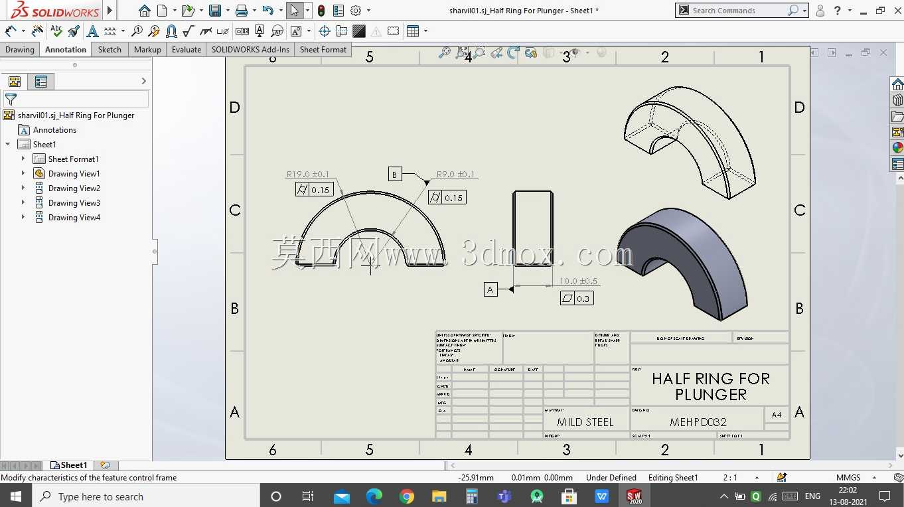Click the Windows search box

tap(145, 496)
